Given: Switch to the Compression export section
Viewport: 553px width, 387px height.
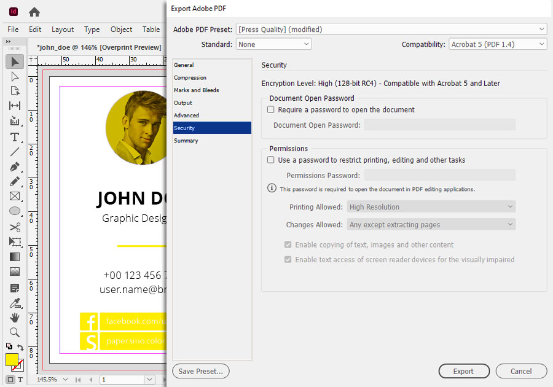Looking at the screenshot, I should [x=212, y=77].
